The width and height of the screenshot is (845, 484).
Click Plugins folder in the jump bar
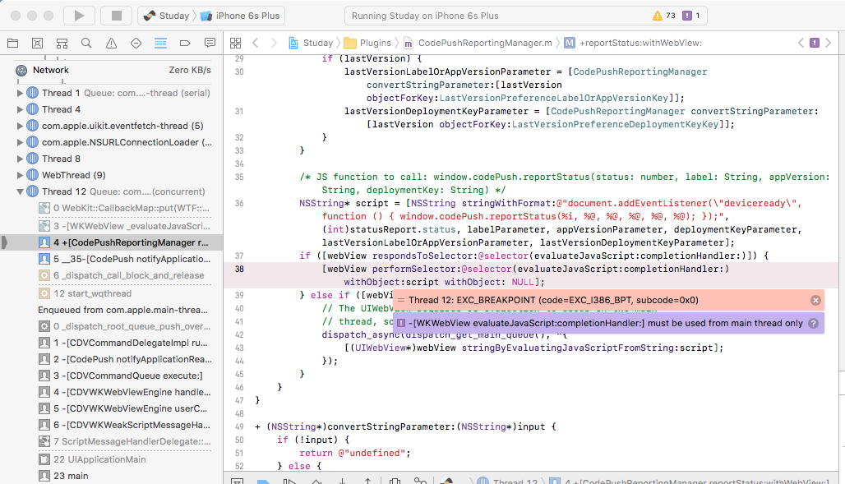pos(368,43)
